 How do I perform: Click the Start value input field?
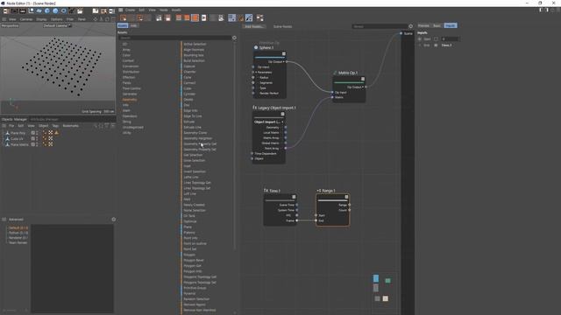[x=450, y=38]
